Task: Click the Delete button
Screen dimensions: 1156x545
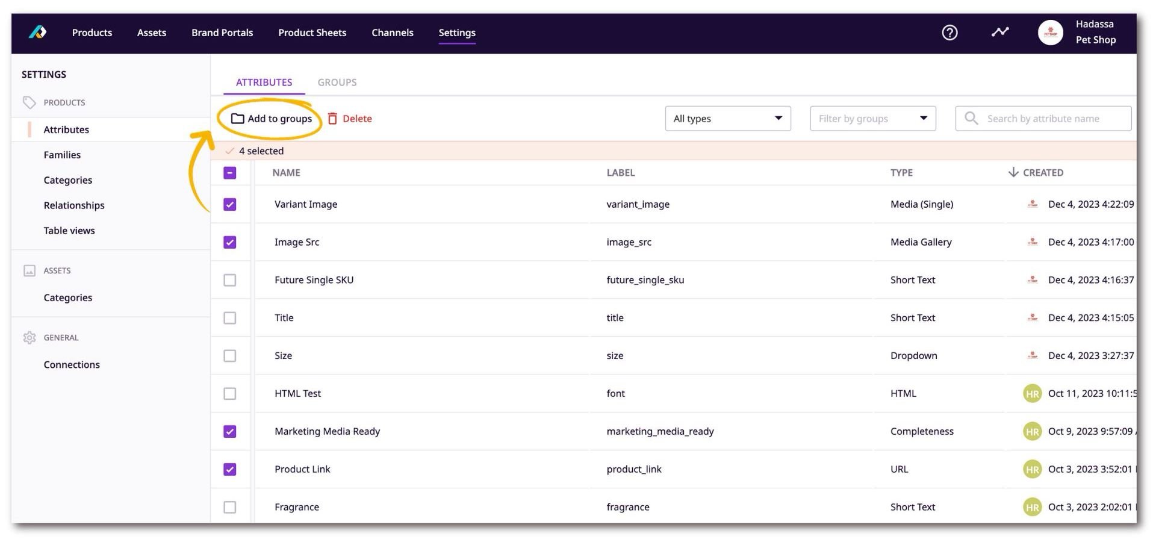Action: (x=358, y=119)
